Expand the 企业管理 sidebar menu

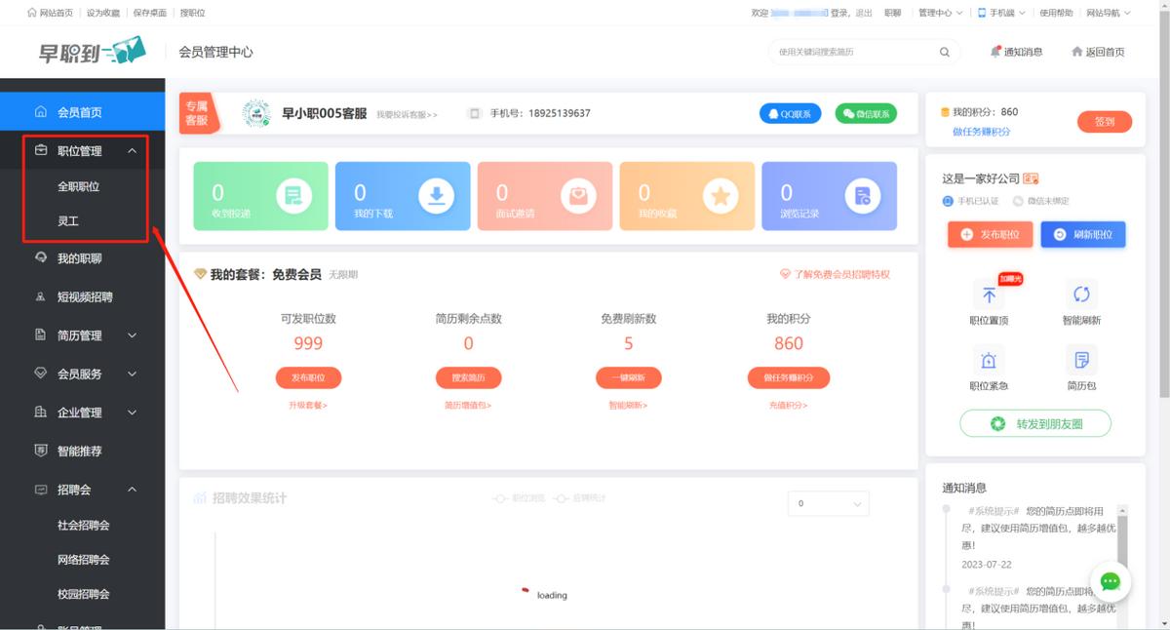86,412
